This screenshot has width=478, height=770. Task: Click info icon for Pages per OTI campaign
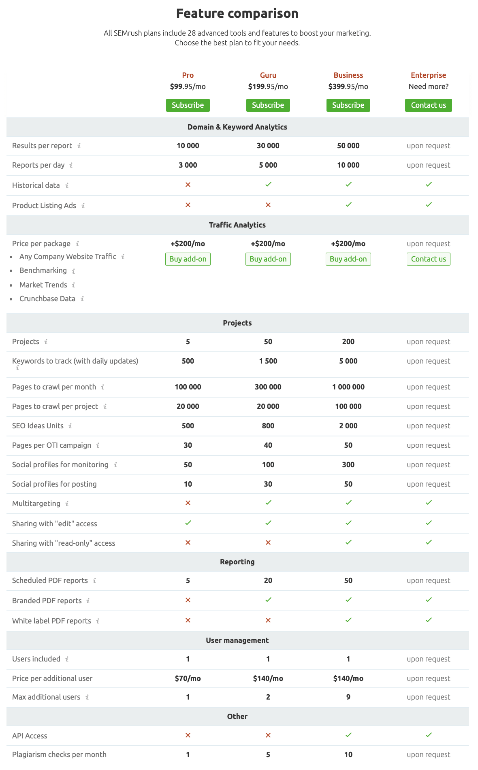click(98, 445)
